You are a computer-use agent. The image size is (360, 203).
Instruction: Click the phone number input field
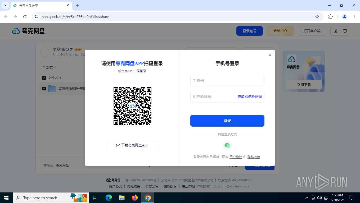(227, 81)
